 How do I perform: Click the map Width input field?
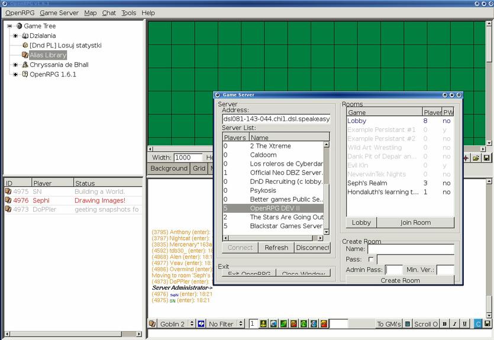[x=188, y=157]
